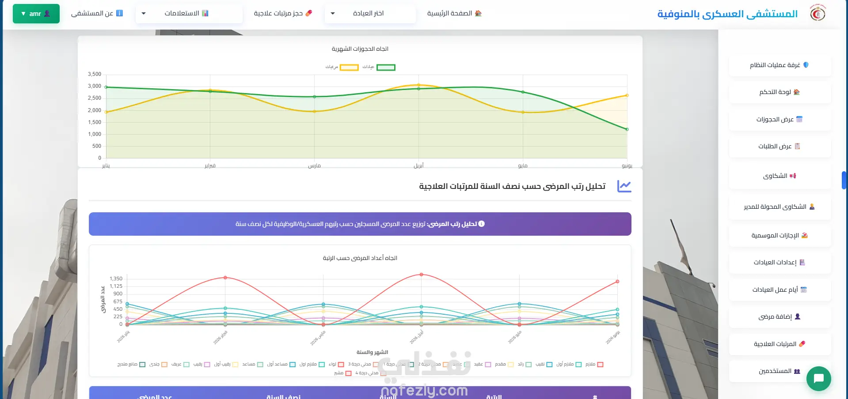Expand the الاستعلامات dropdown menu

pos(189,13)
